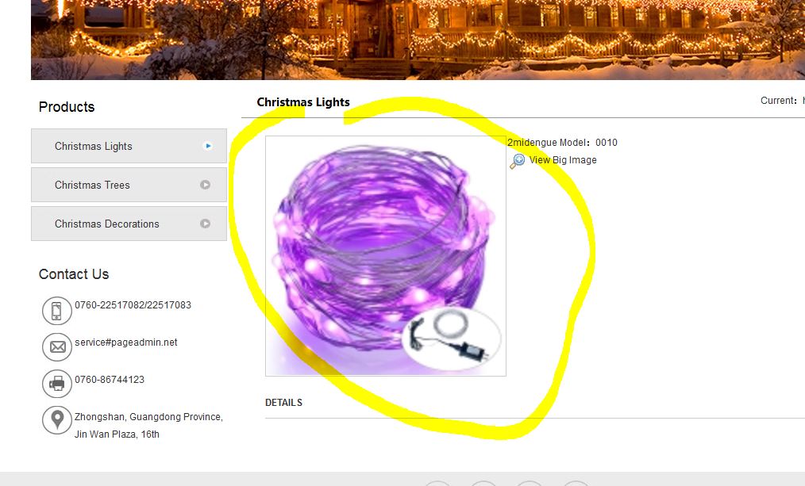805x486 pixels.
Task: Click the View Big Image link
Action: pos(563,160)
